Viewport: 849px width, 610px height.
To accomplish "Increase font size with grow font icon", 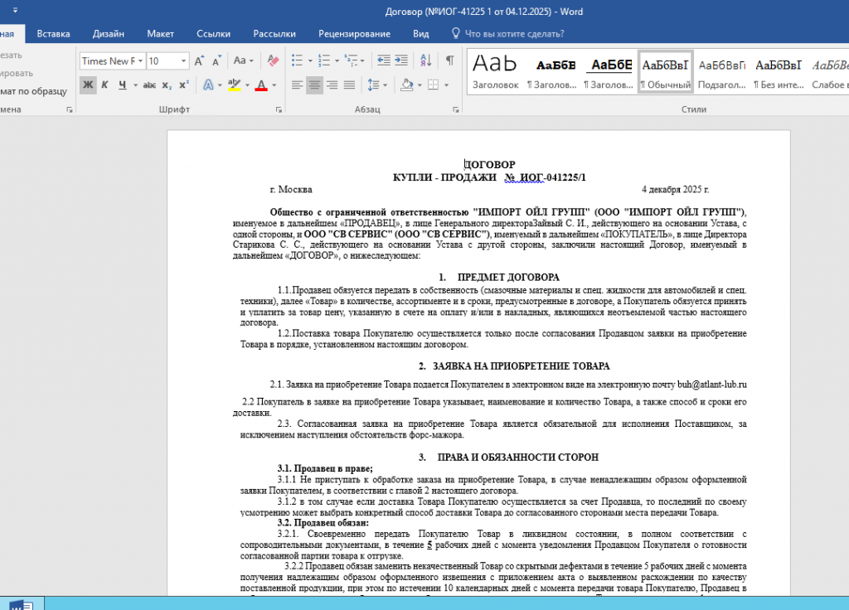I will point(199,61).
